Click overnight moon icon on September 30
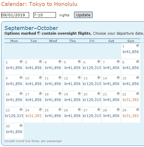 click(21, 126)
